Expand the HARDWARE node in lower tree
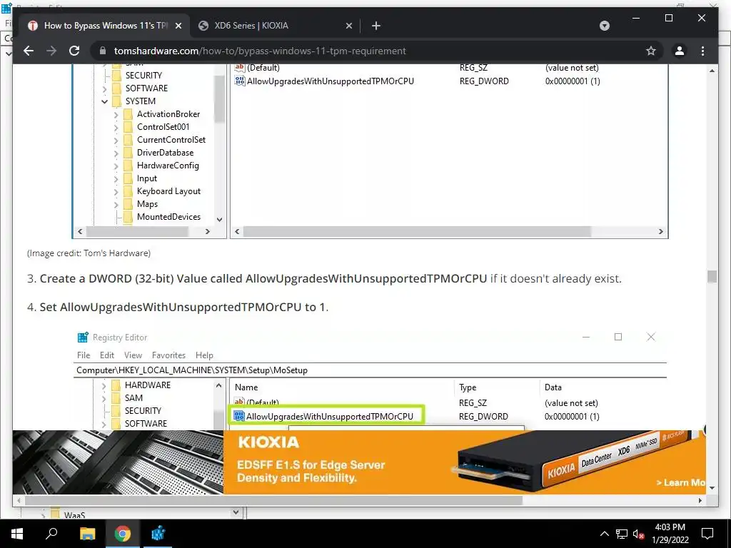The height and width of the screenshot is (548, 731). click(x=104, y=385)
